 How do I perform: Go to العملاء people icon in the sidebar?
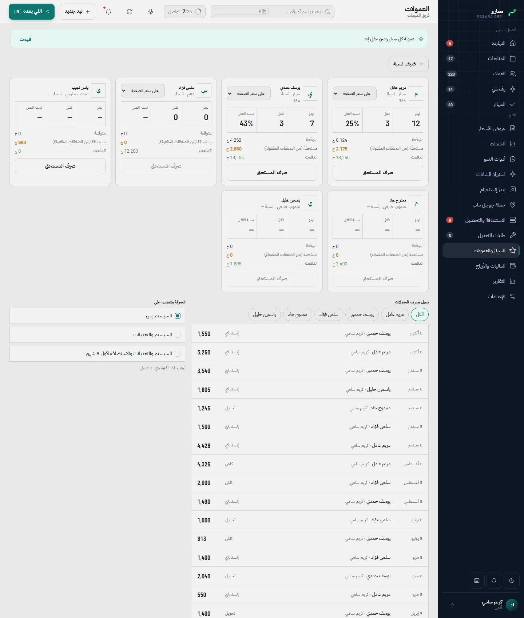(x=513, y=74)
